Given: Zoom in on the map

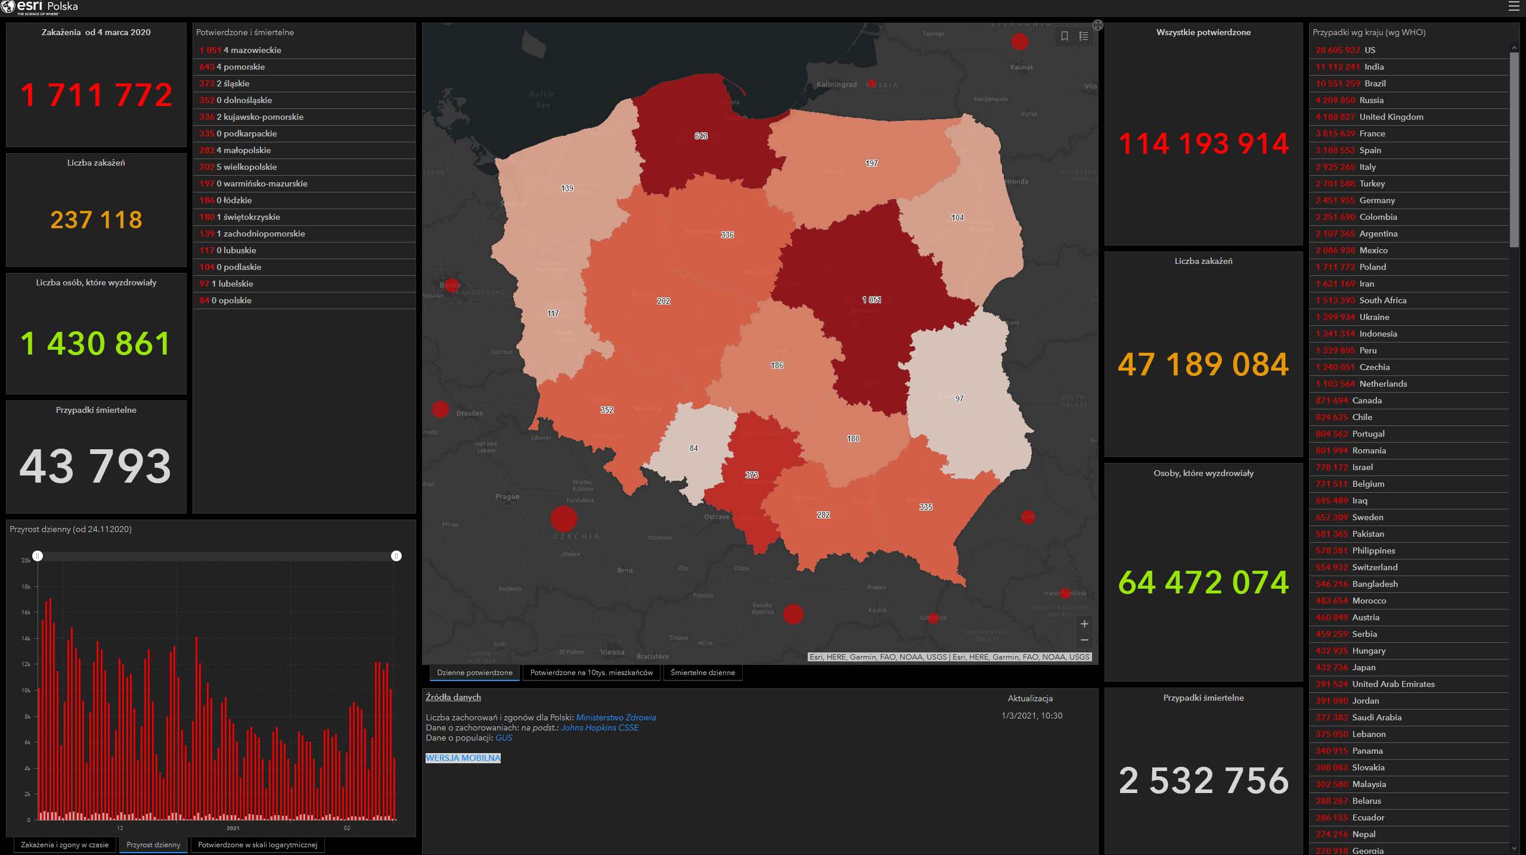Looking at the screenshot, I should pyautogui.click(x=1084, y=624).
